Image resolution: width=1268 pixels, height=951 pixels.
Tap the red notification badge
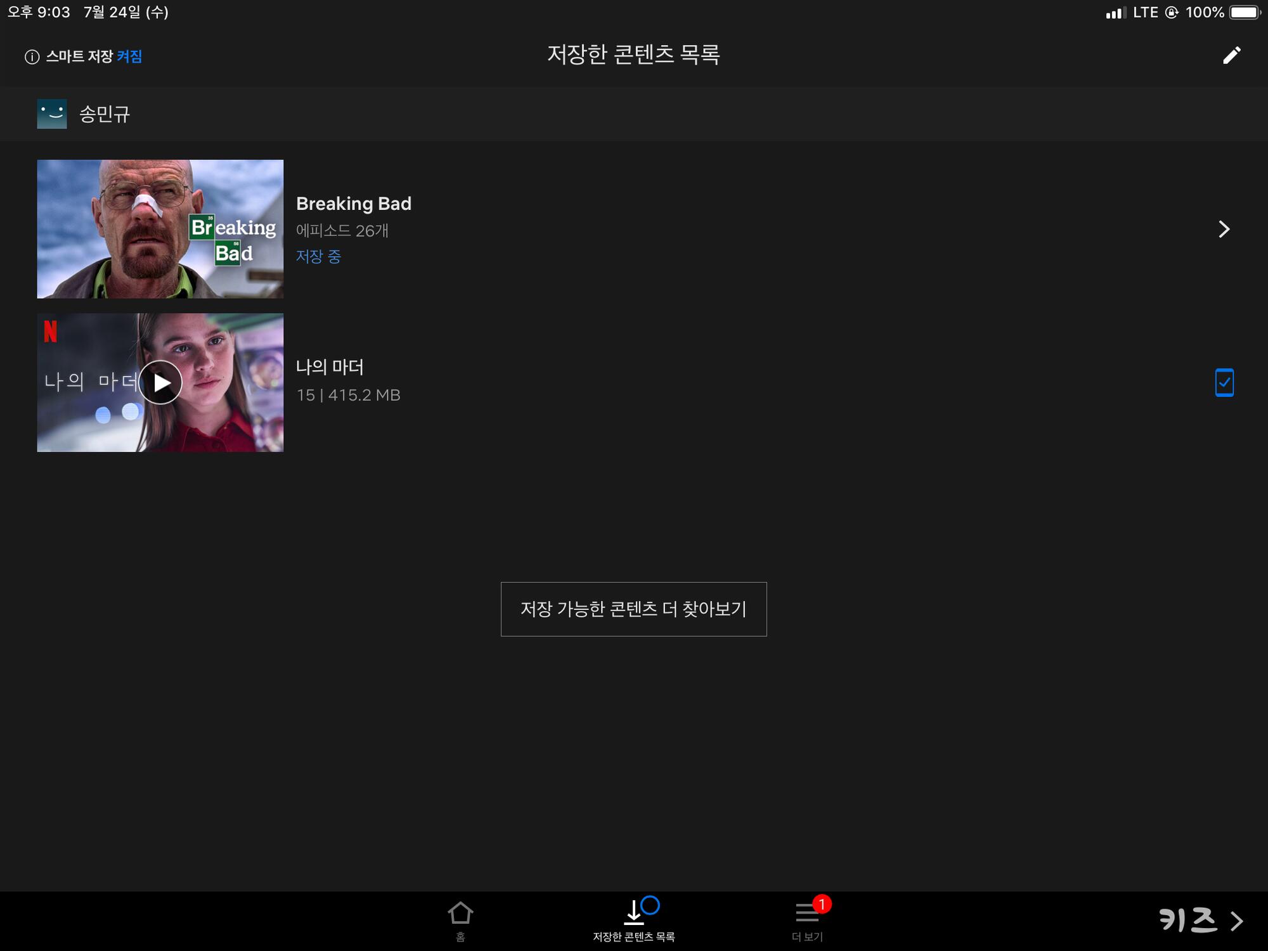tap(822, 903)
